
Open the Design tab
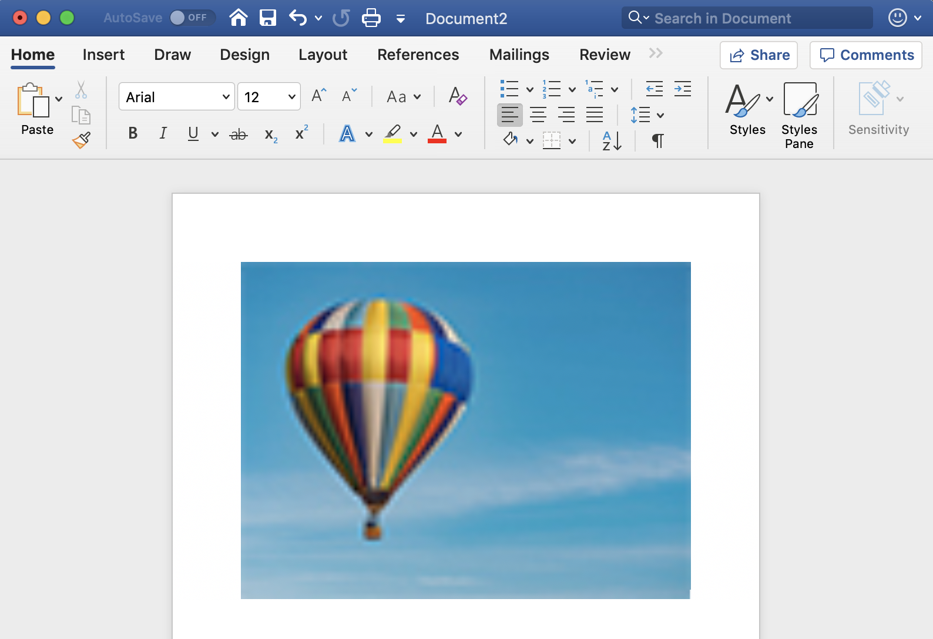pyautogui.click(x=244, y=55)
